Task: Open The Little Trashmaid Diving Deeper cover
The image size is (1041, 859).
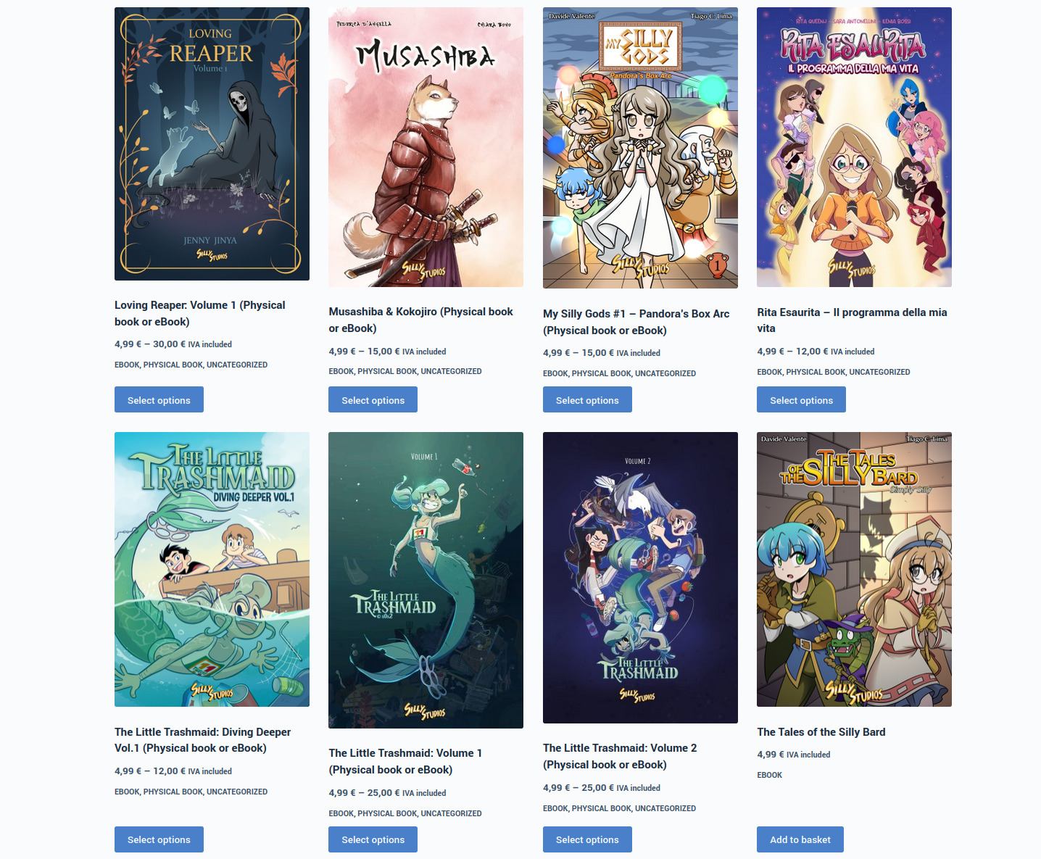Action: (212, 569)
